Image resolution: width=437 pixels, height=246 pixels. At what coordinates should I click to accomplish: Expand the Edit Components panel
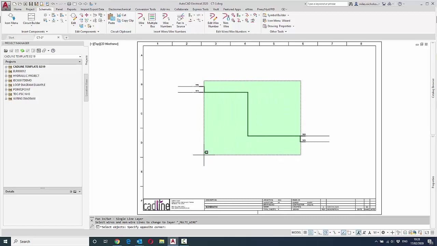pyautogui.click(x=87, y=31)
